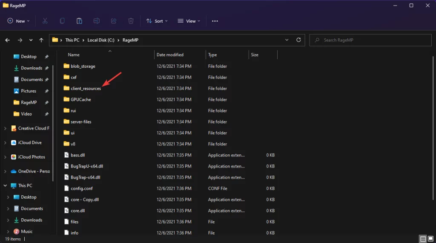Expand Documents under This PC

pos(8,208)
